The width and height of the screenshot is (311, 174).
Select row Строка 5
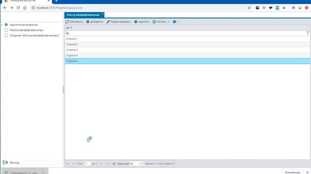(187, 61)
